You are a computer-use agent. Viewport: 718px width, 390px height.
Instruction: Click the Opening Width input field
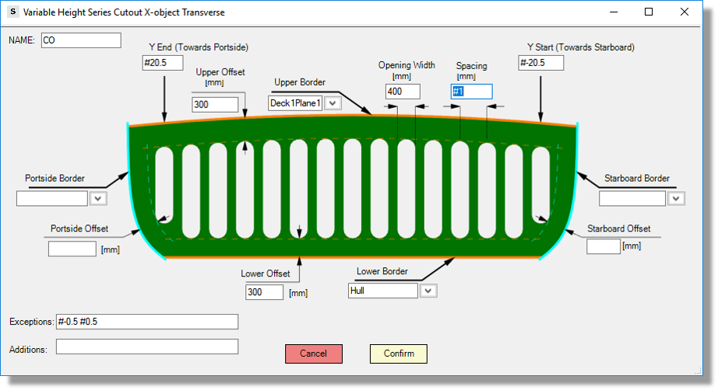tap(403, 92)
